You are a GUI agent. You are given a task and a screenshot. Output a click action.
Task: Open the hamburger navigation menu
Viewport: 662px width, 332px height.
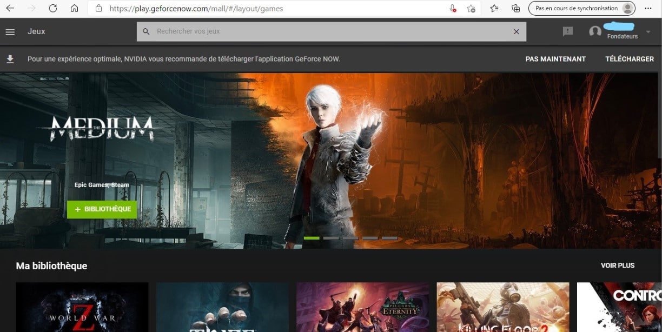click(x=10, y=32)
